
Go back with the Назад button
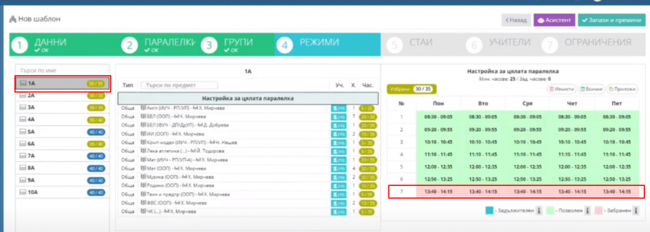tap(515, 20)
